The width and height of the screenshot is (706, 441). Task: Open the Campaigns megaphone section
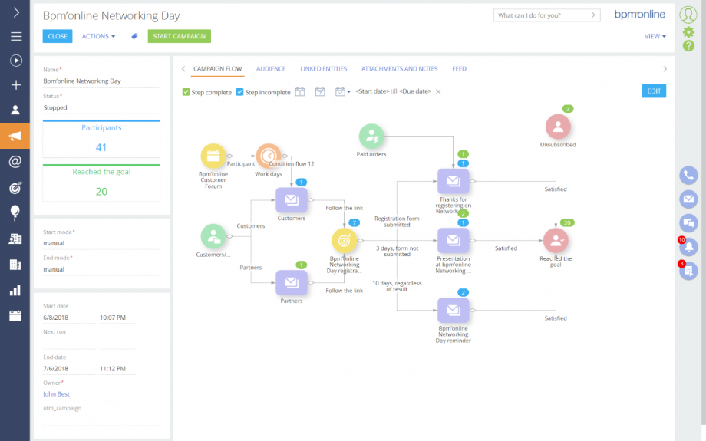click(15, 136)
